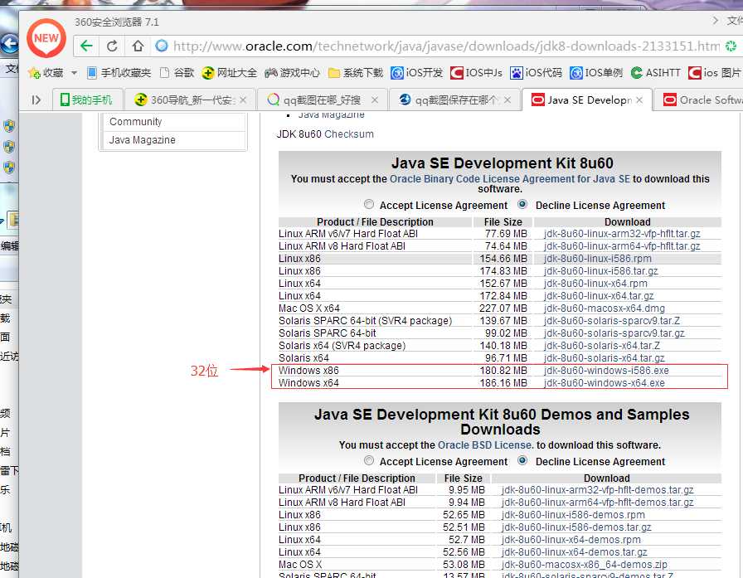Open Community sidebar link
The height and width of the screenshot is (578, 743).
[x=135, y=122]
